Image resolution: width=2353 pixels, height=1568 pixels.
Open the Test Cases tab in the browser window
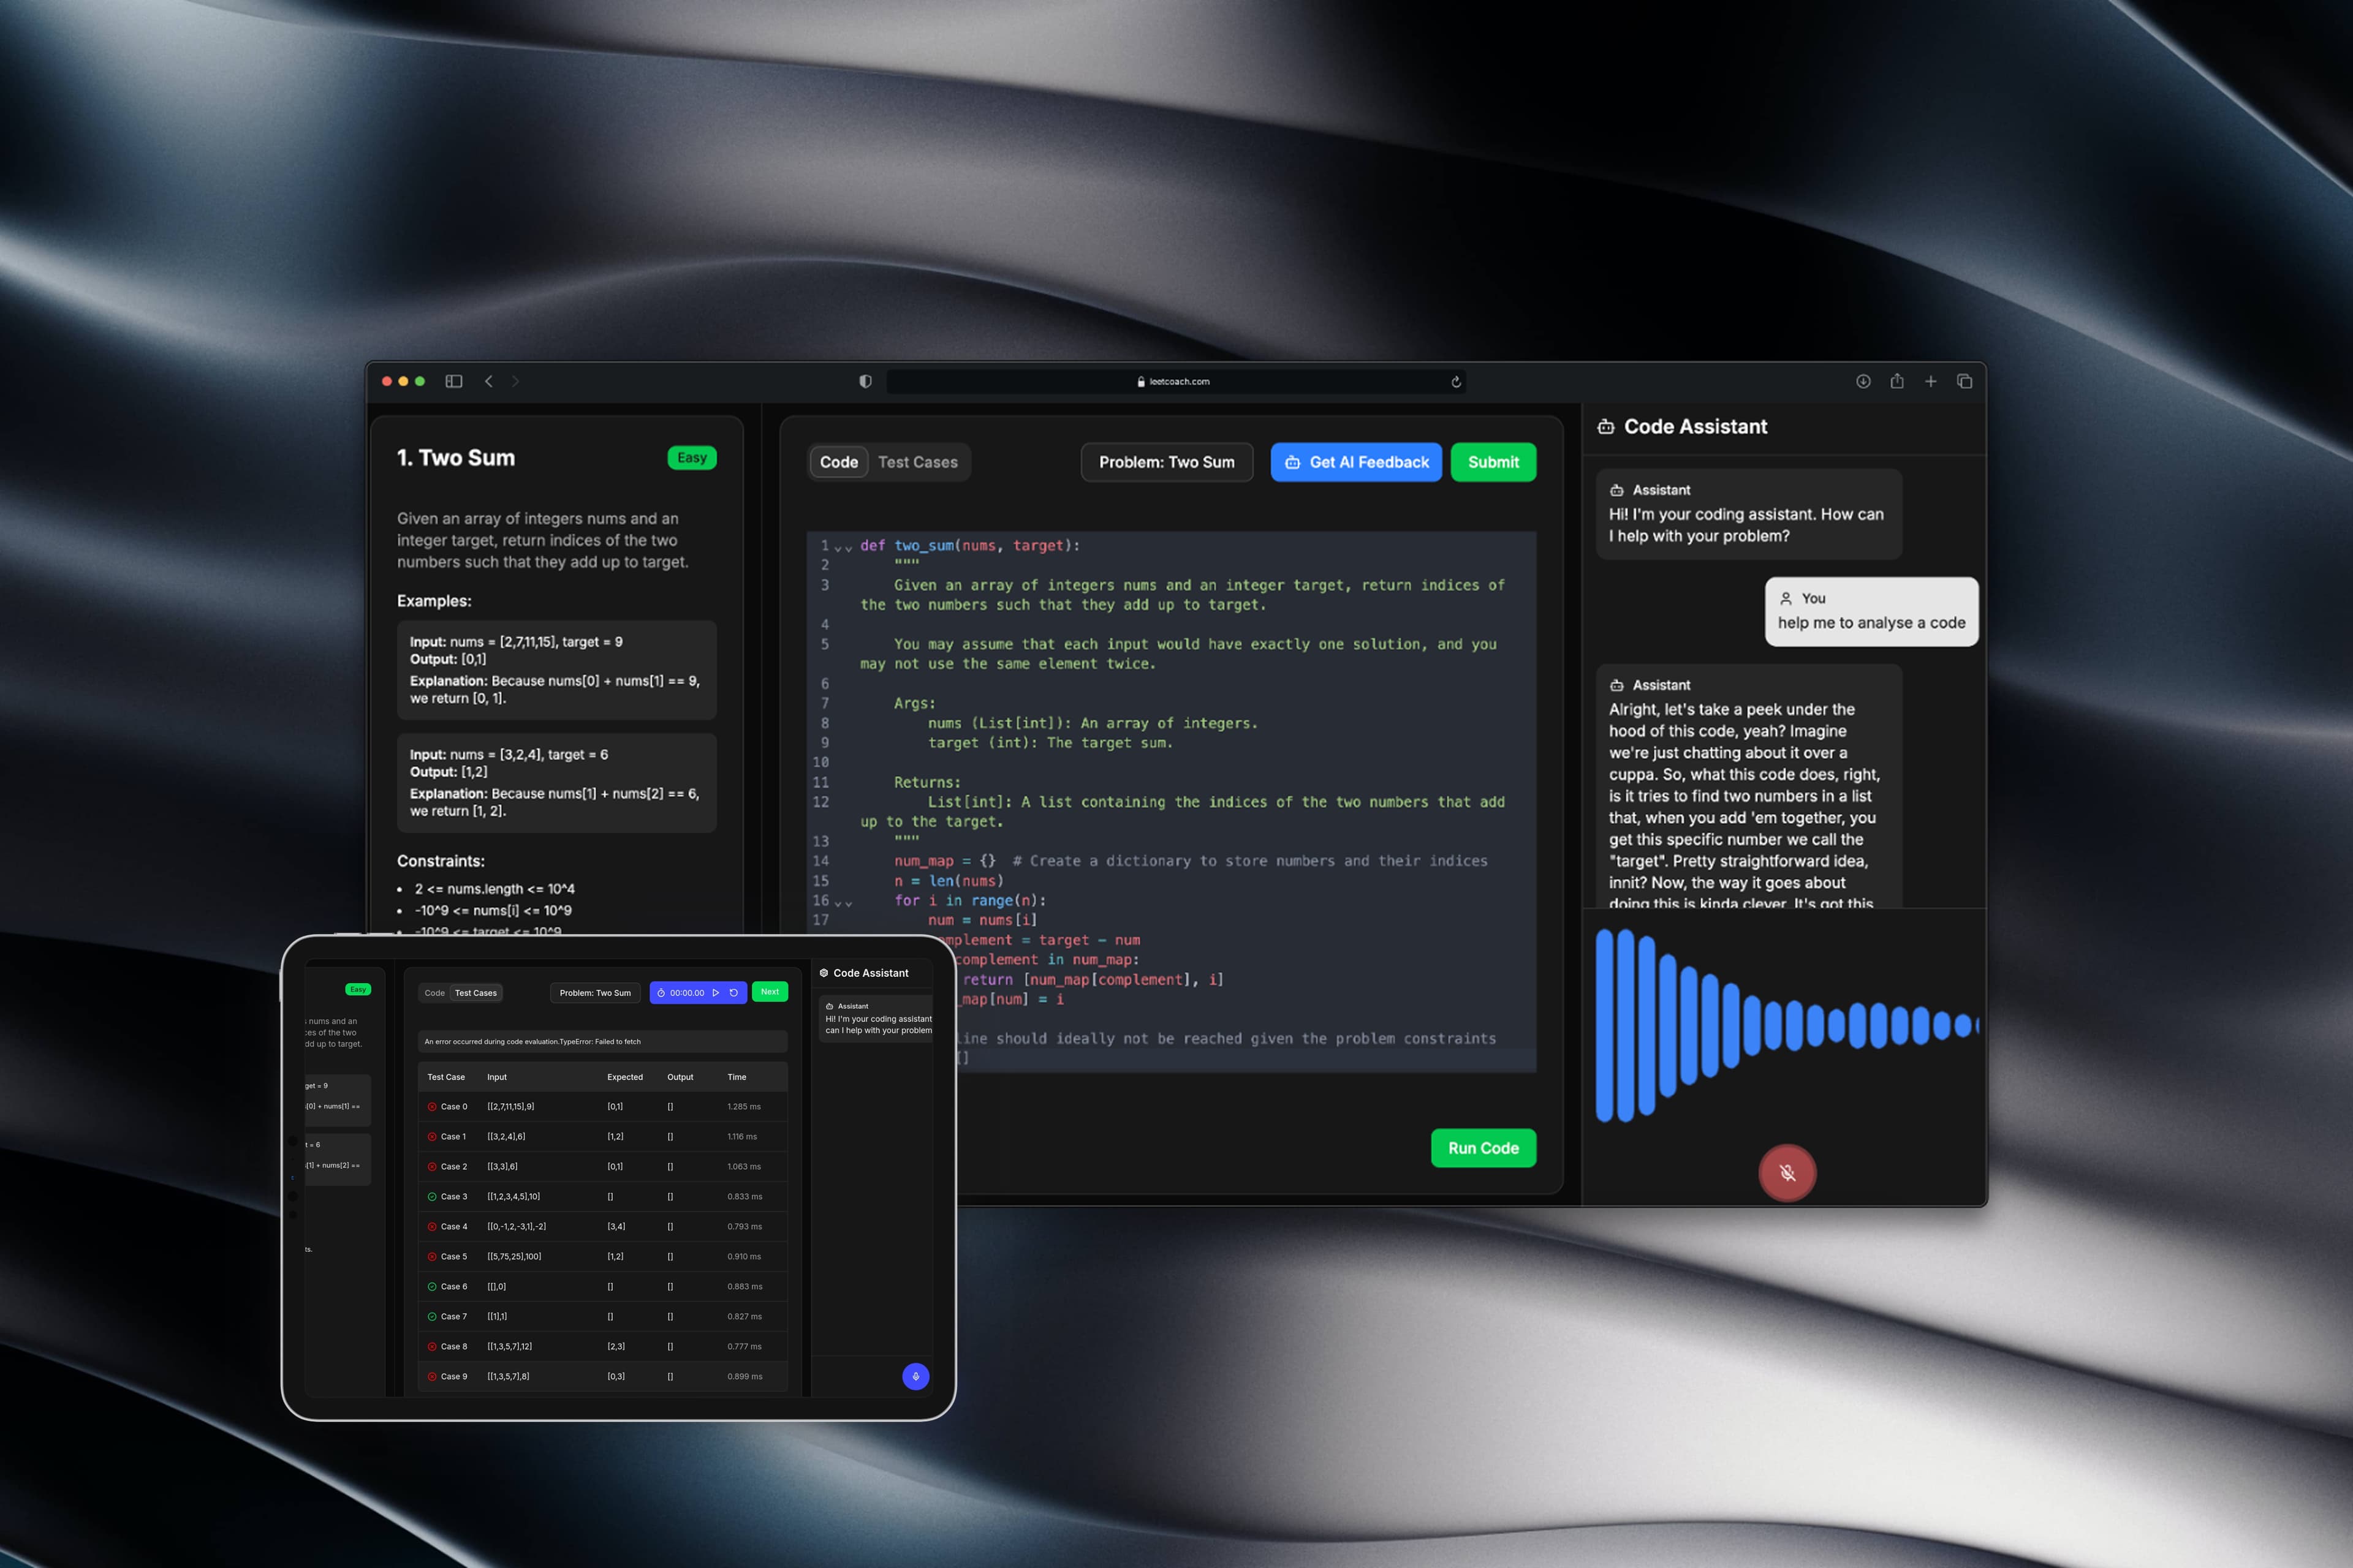coord(917,462)
